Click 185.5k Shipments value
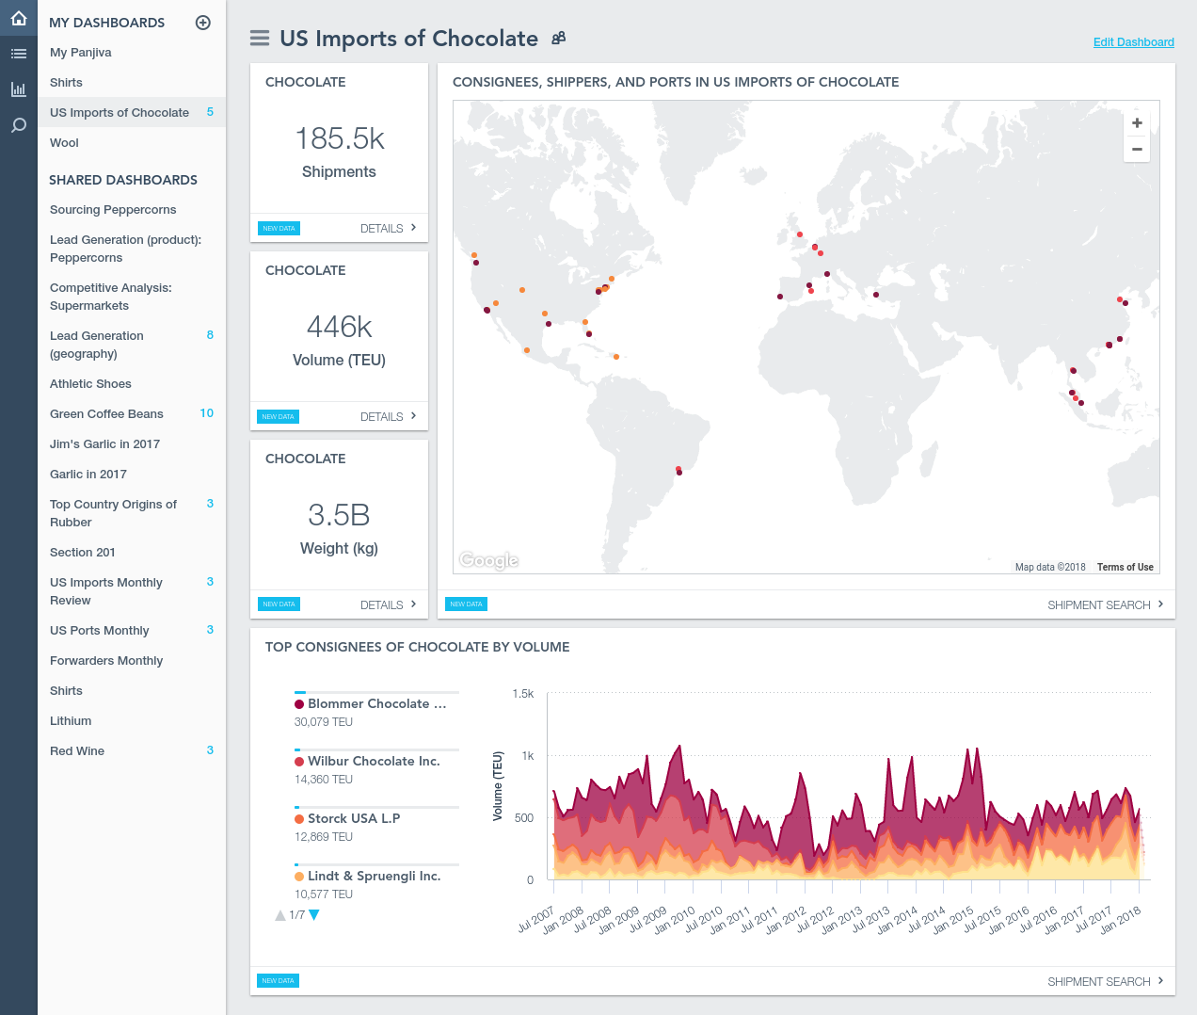The width and height of the screenshot is (1197, 1015). pos(340,138)
